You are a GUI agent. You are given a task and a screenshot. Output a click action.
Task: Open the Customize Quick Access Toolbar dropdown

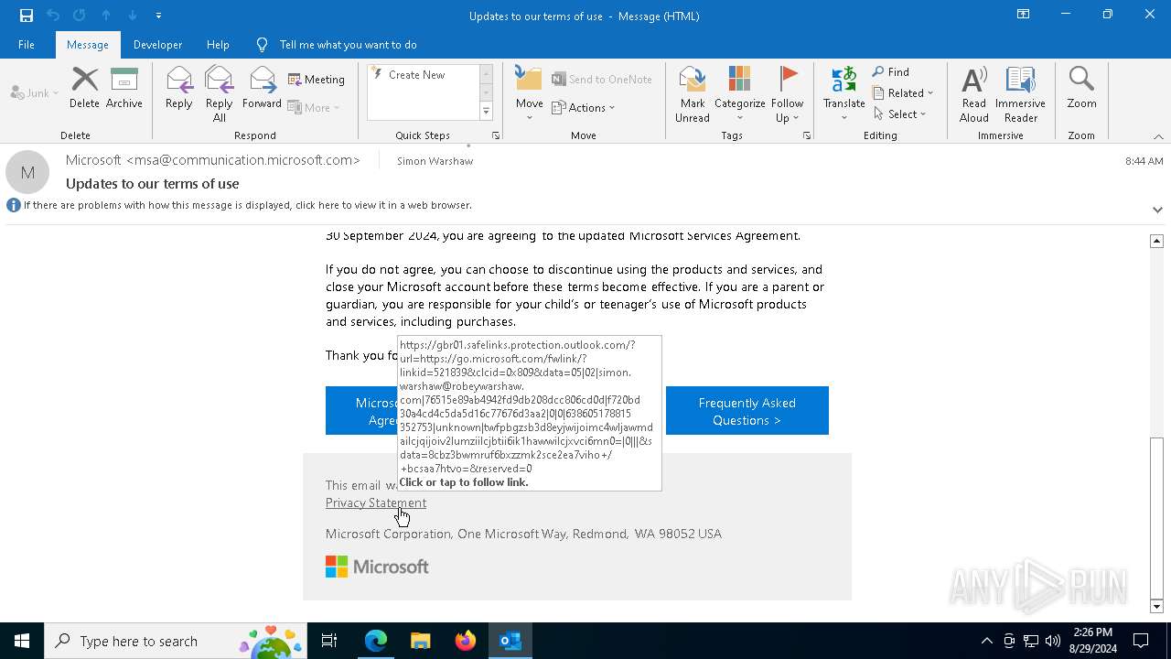(158, 16)
